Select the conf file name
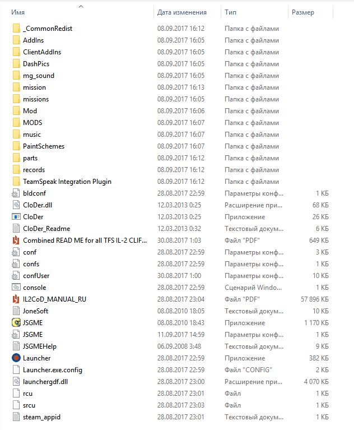 [x=30, y=252]
